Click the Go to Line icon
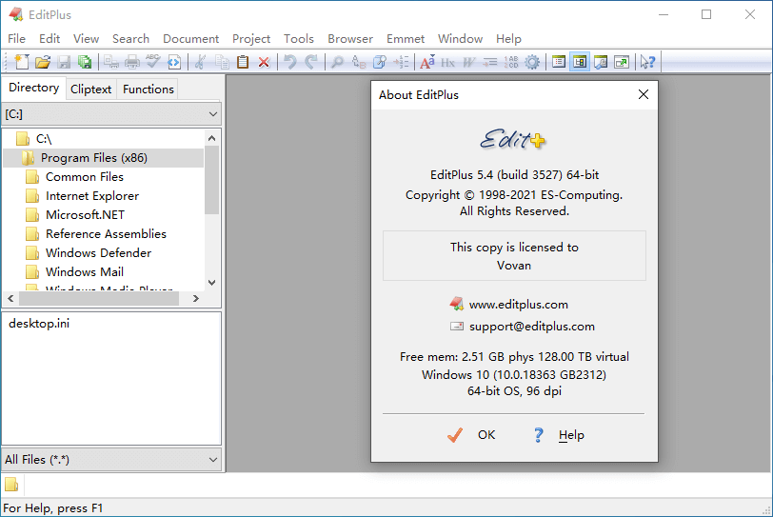 point(401,62)
